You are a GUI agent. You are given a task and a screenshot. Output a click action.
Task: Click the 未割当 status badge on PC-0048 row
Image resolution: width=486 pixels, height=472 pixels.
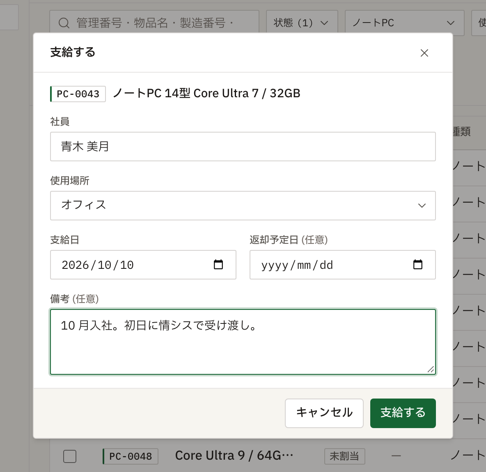coord(344,456)
